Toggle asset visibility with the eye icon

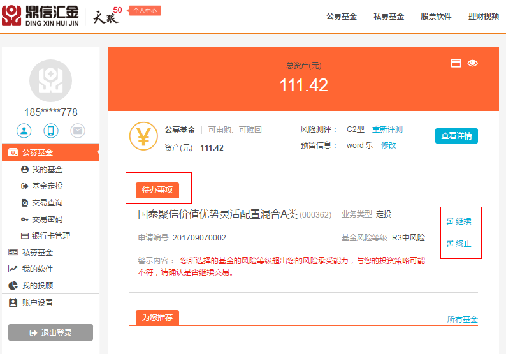click(x=473, y=63)
